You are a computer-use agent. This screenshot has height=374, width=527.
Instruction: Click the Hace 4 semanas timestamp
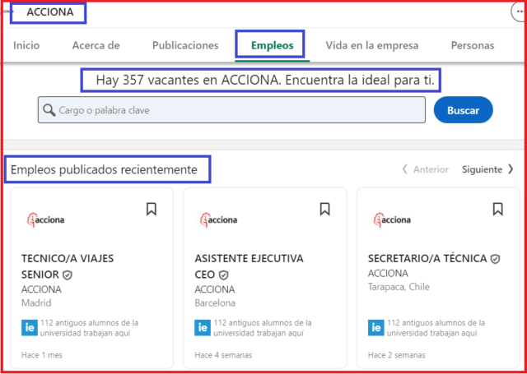pos(223,355)
